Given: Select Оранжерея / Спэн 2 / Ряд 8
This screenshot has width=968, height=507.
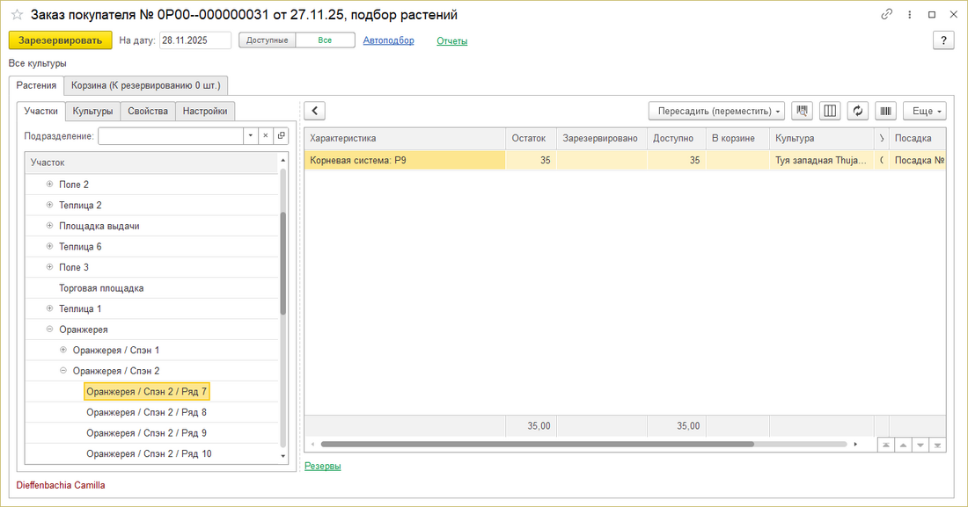Looking at the screenshot, I should pyautogui.click(x=146, y=412).
